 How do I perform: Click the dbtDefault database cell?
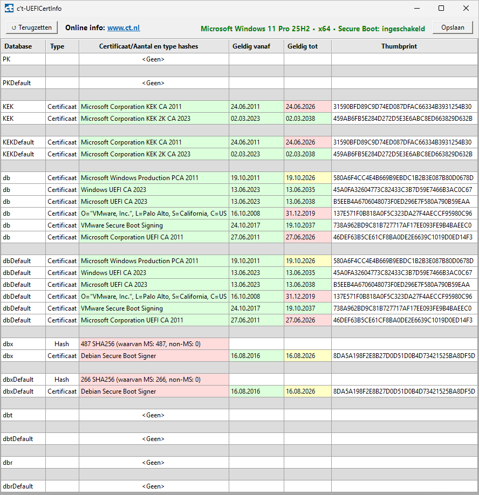tap(23, 439)
